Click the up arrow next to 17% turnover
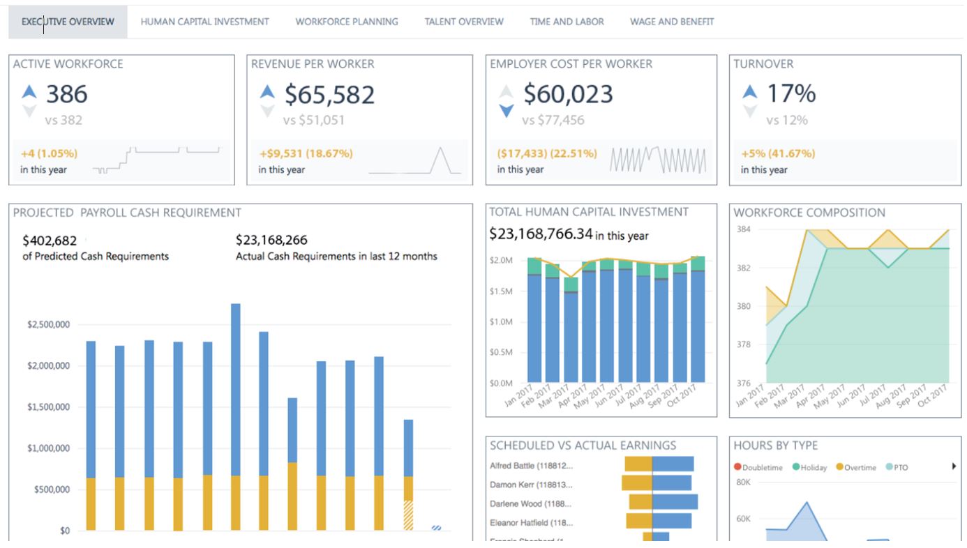967x548 pixels. (749, 91)
